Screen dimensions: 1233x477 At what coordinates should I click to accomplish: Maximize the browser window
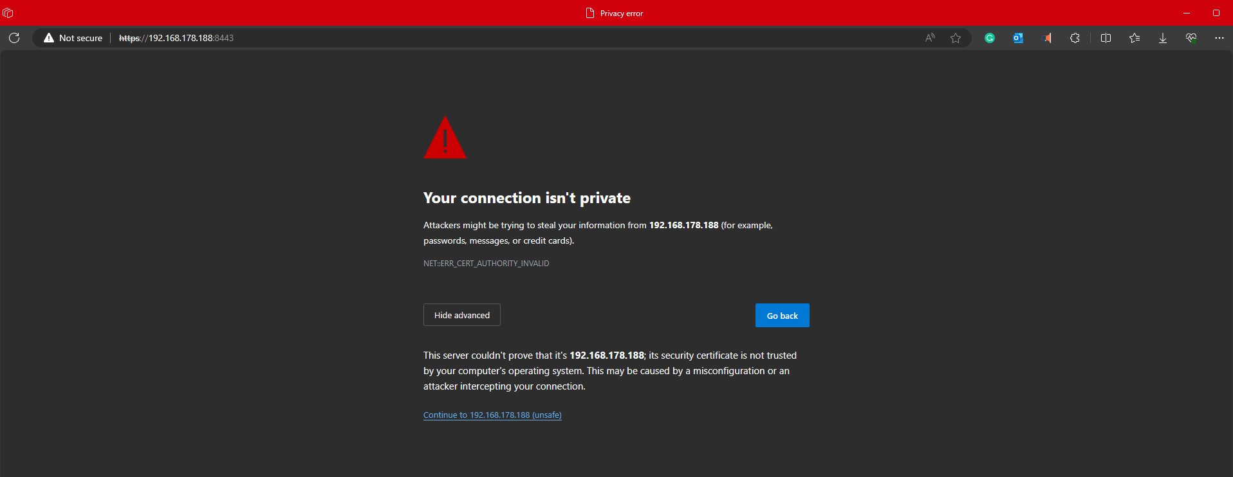pos(1216,13)
